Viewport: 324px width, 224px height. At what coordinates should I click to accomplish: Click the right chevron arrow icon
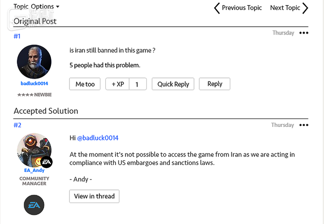click(305, 8)
